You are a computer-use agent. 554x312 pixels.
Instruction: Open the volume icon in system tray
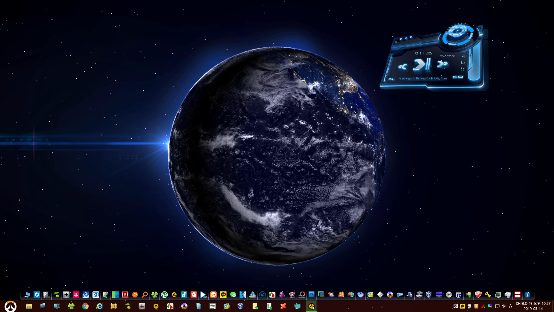pos(504,306)
